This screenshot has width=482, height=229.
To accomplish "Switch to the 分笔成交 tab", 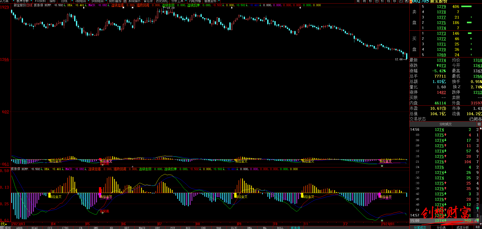I will pos(420,227).
